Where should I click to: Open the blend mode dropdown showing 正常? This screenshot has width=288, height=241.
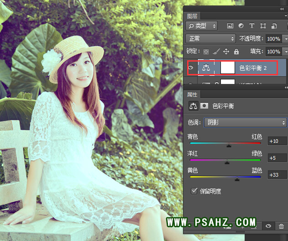click(211, 39)
